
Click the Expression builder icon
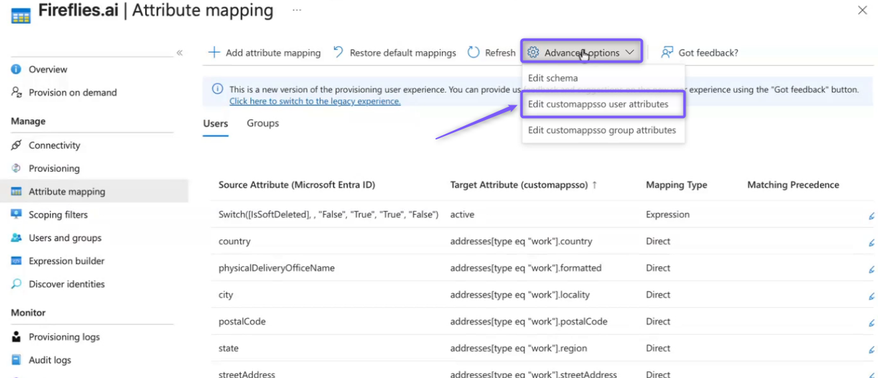coord(16,261)
